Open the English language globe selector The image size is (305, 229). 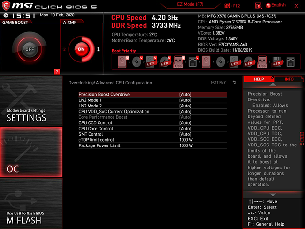coord(276,5)
